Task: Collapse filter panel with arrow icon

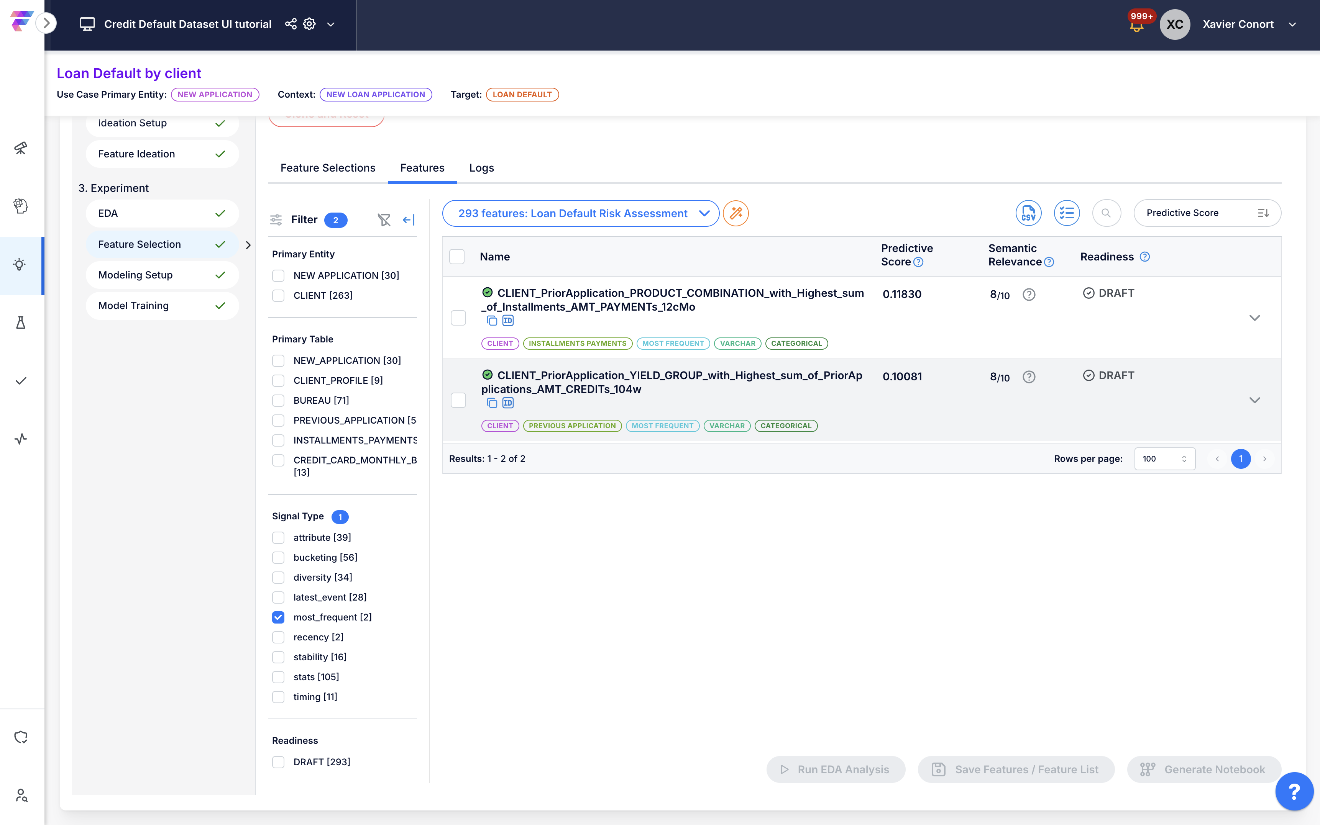Action: (x=408, y=220)
